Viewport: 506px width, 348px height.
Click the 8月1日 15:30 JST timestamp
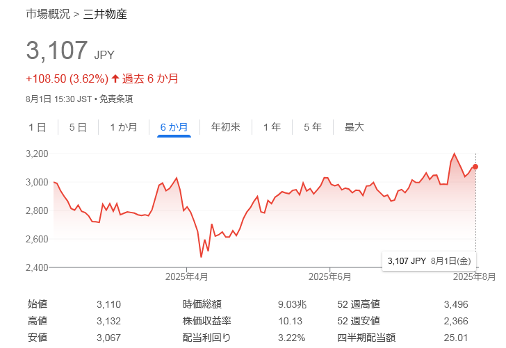point(58,99)
